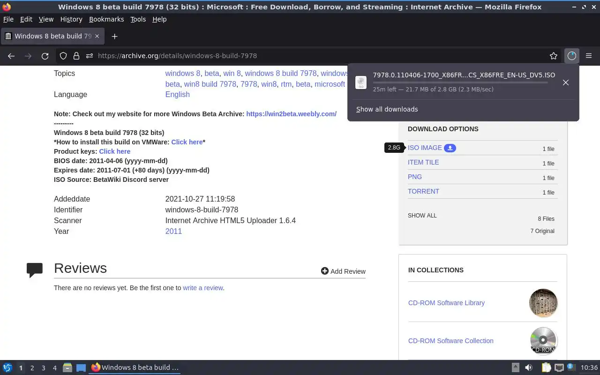The image size is (600, 375).
Task: Open the Firefox hamburger menu
Action: (589, 56)
